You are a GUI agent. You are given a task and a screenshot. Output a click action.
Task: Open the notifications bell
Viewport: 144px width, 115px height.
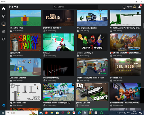click(x=139, y=7)
